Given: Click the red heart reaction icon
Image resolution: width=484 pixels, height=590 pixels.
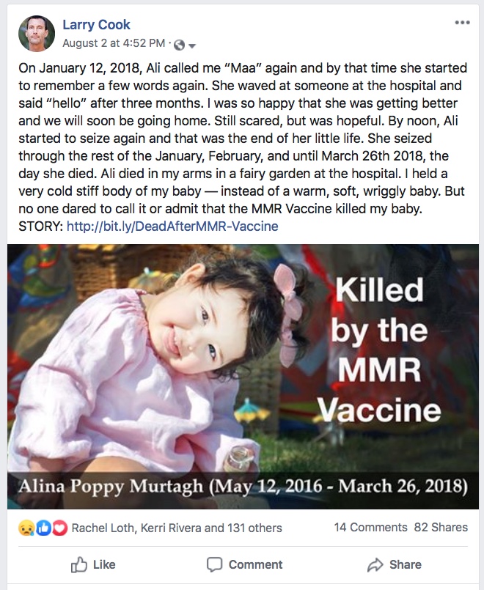Looking at the screenshot, I should tap(58, 528).
